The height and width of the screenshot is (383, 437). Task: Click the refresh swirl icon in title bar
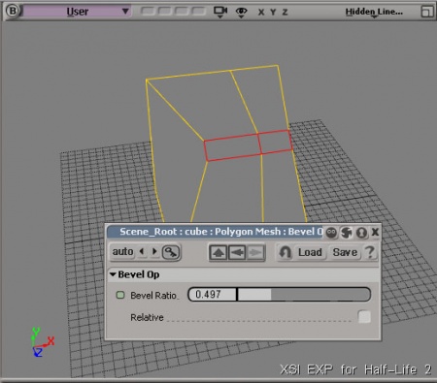tap(347, 233)
